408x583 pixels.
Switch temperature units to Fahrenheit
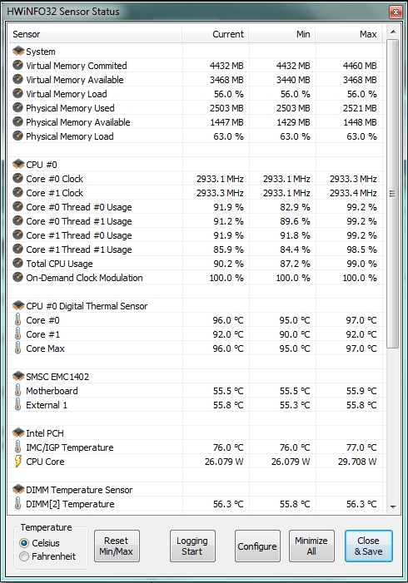tap(24, 556)
